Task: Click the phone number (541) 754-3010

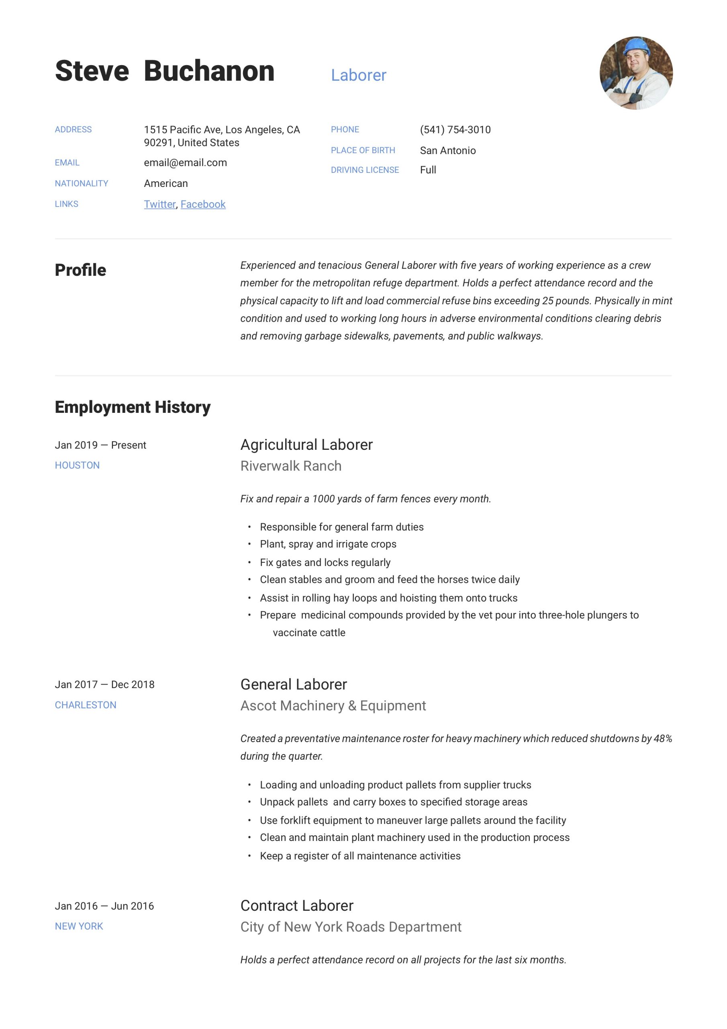Action: click(455, 130)
